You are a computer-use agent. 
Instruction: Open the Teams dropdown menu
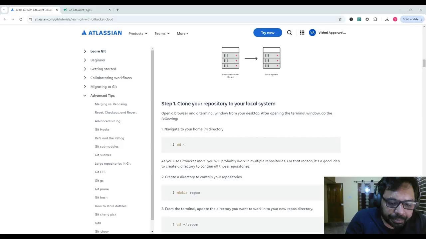[x=162, y=34]
